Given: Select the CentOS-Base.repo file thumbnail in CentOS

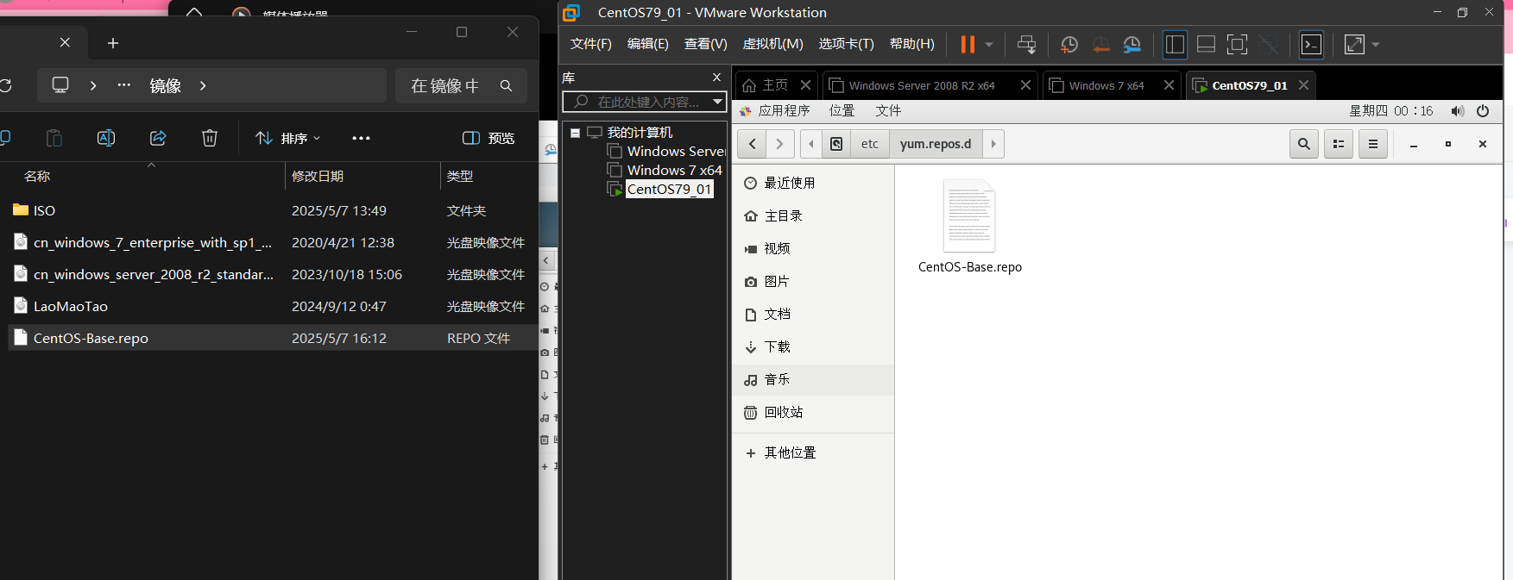Looking at the screenshot, I should click(x=969, y=216).
